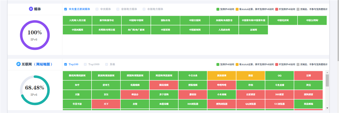Toggle the Top100 checkbox

click(66, 64)
